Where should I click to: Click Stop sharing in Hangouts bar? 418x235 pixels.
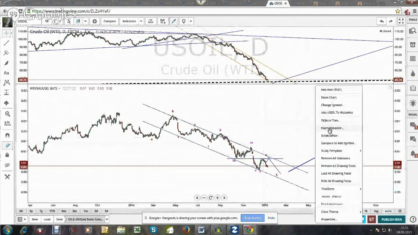253,218
